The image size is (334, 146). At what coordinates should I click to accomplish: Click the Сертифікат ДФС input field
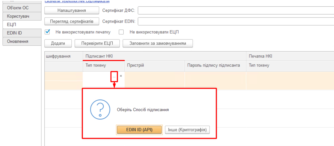(x=236, y=11)
